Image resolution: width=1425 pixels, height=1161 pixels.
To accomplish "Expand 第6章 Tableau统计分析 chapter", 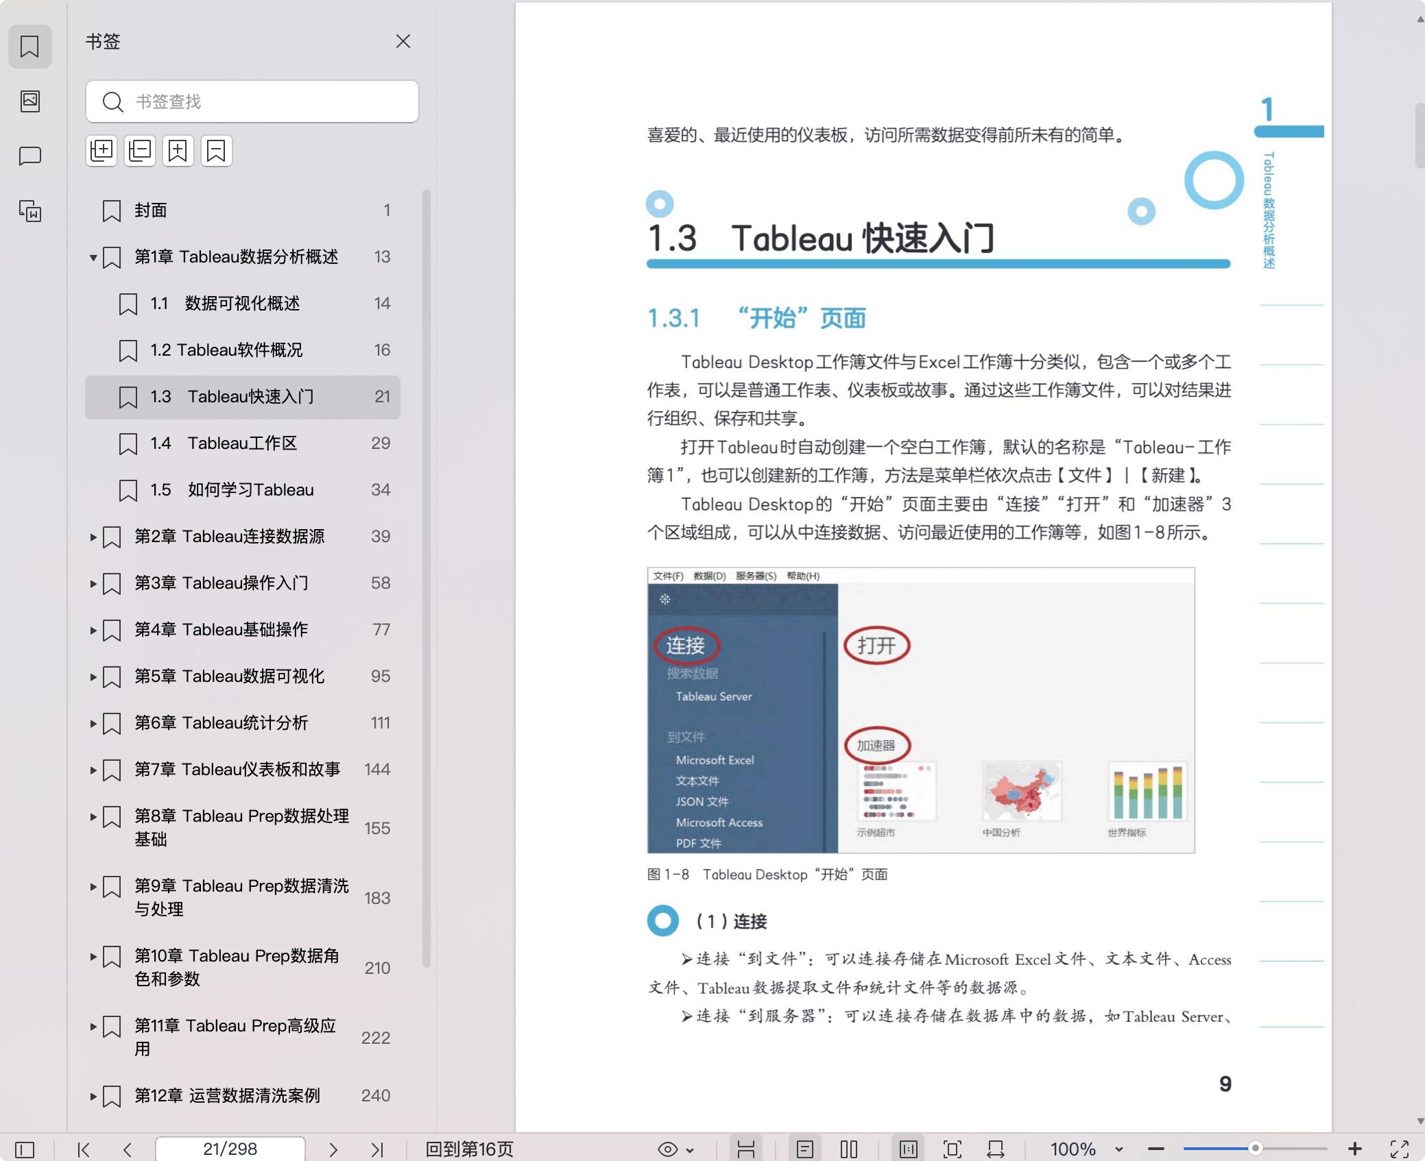I will pyautogui.click(x=93, y=723).
